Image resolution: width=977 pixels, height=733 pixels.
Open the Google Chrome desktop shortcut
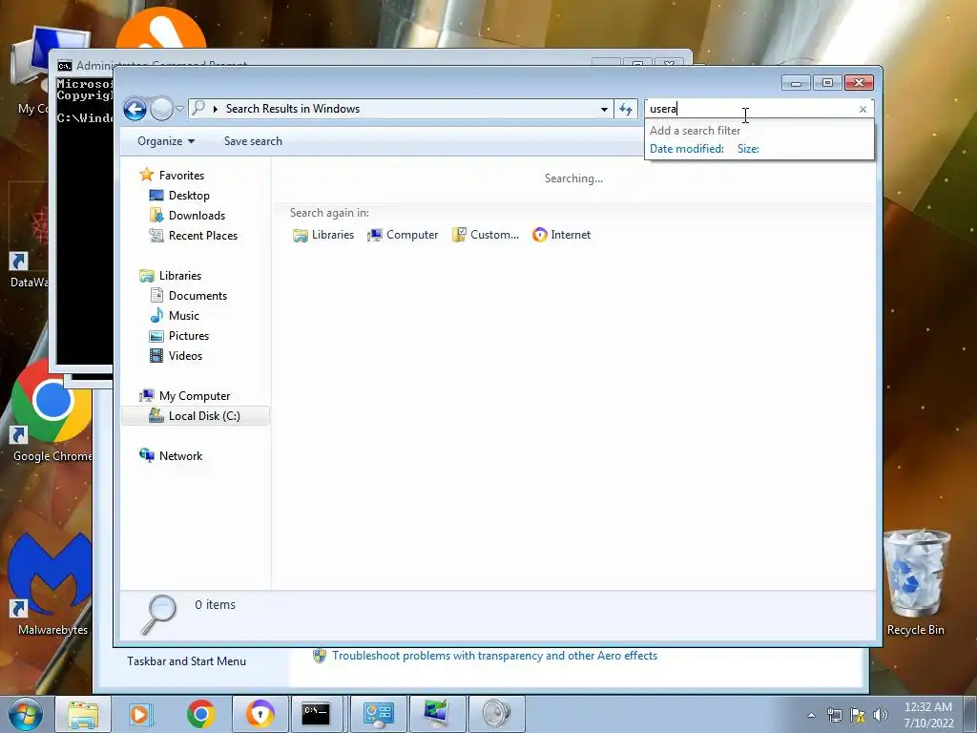[x=52, y=411]
